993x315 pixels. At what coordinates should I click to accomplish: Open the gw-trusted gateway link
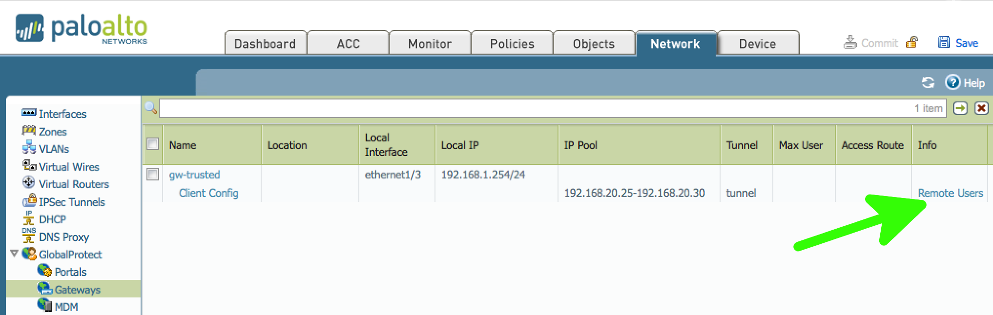194,175
